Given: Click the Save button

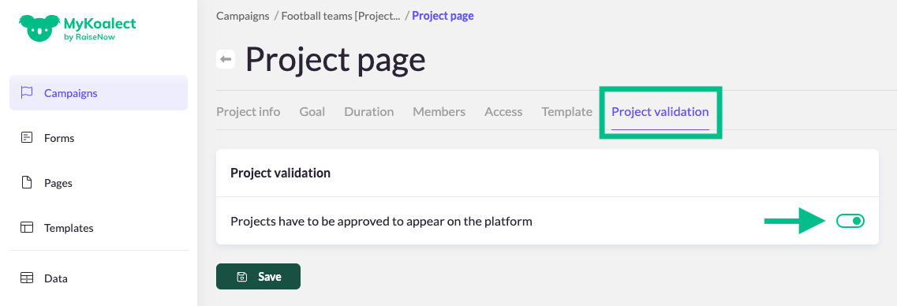Looking at the screenshot, I should [x=258, y=277].
